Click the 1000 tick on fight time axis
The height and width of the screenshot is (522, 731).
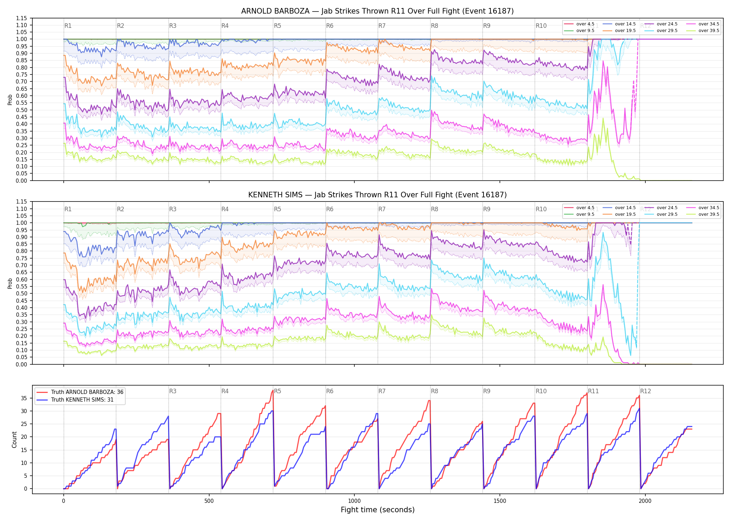[x=354, y=501]
